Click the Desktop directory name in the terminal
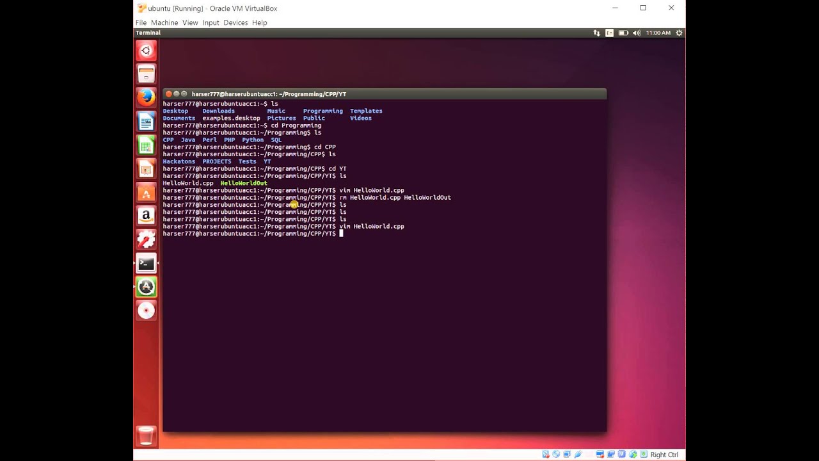Image resolution: width=819 pixels, height=461 pixels. [175, 111]
